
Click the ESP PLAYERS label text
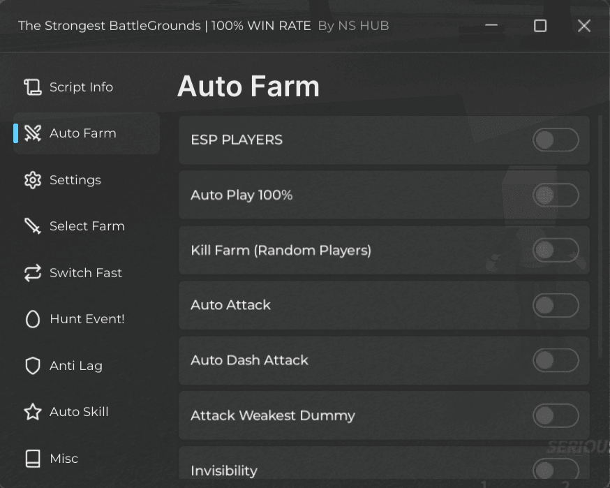coord(237,140)
